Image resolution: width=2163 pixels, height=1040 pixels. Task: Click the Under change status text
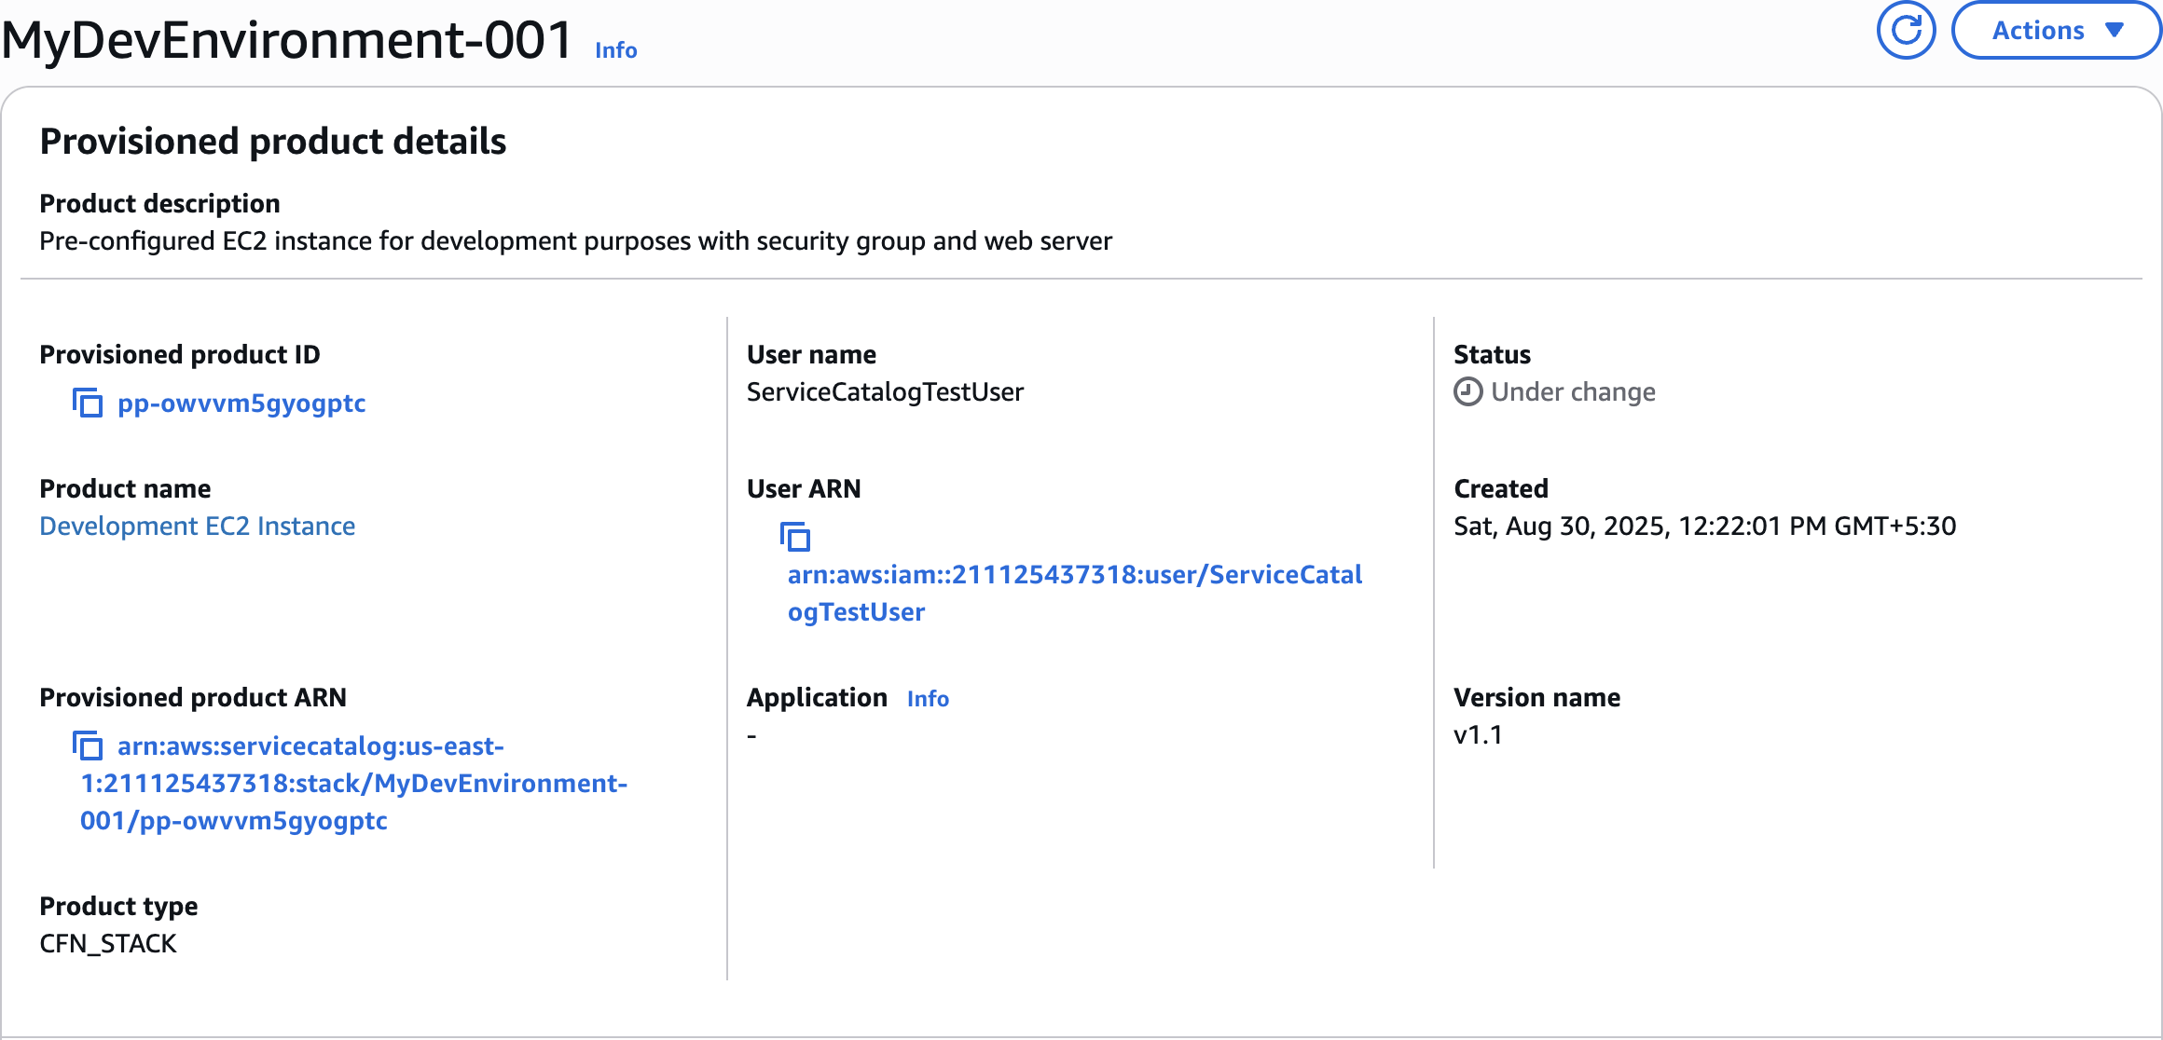tap(1573, 392)
